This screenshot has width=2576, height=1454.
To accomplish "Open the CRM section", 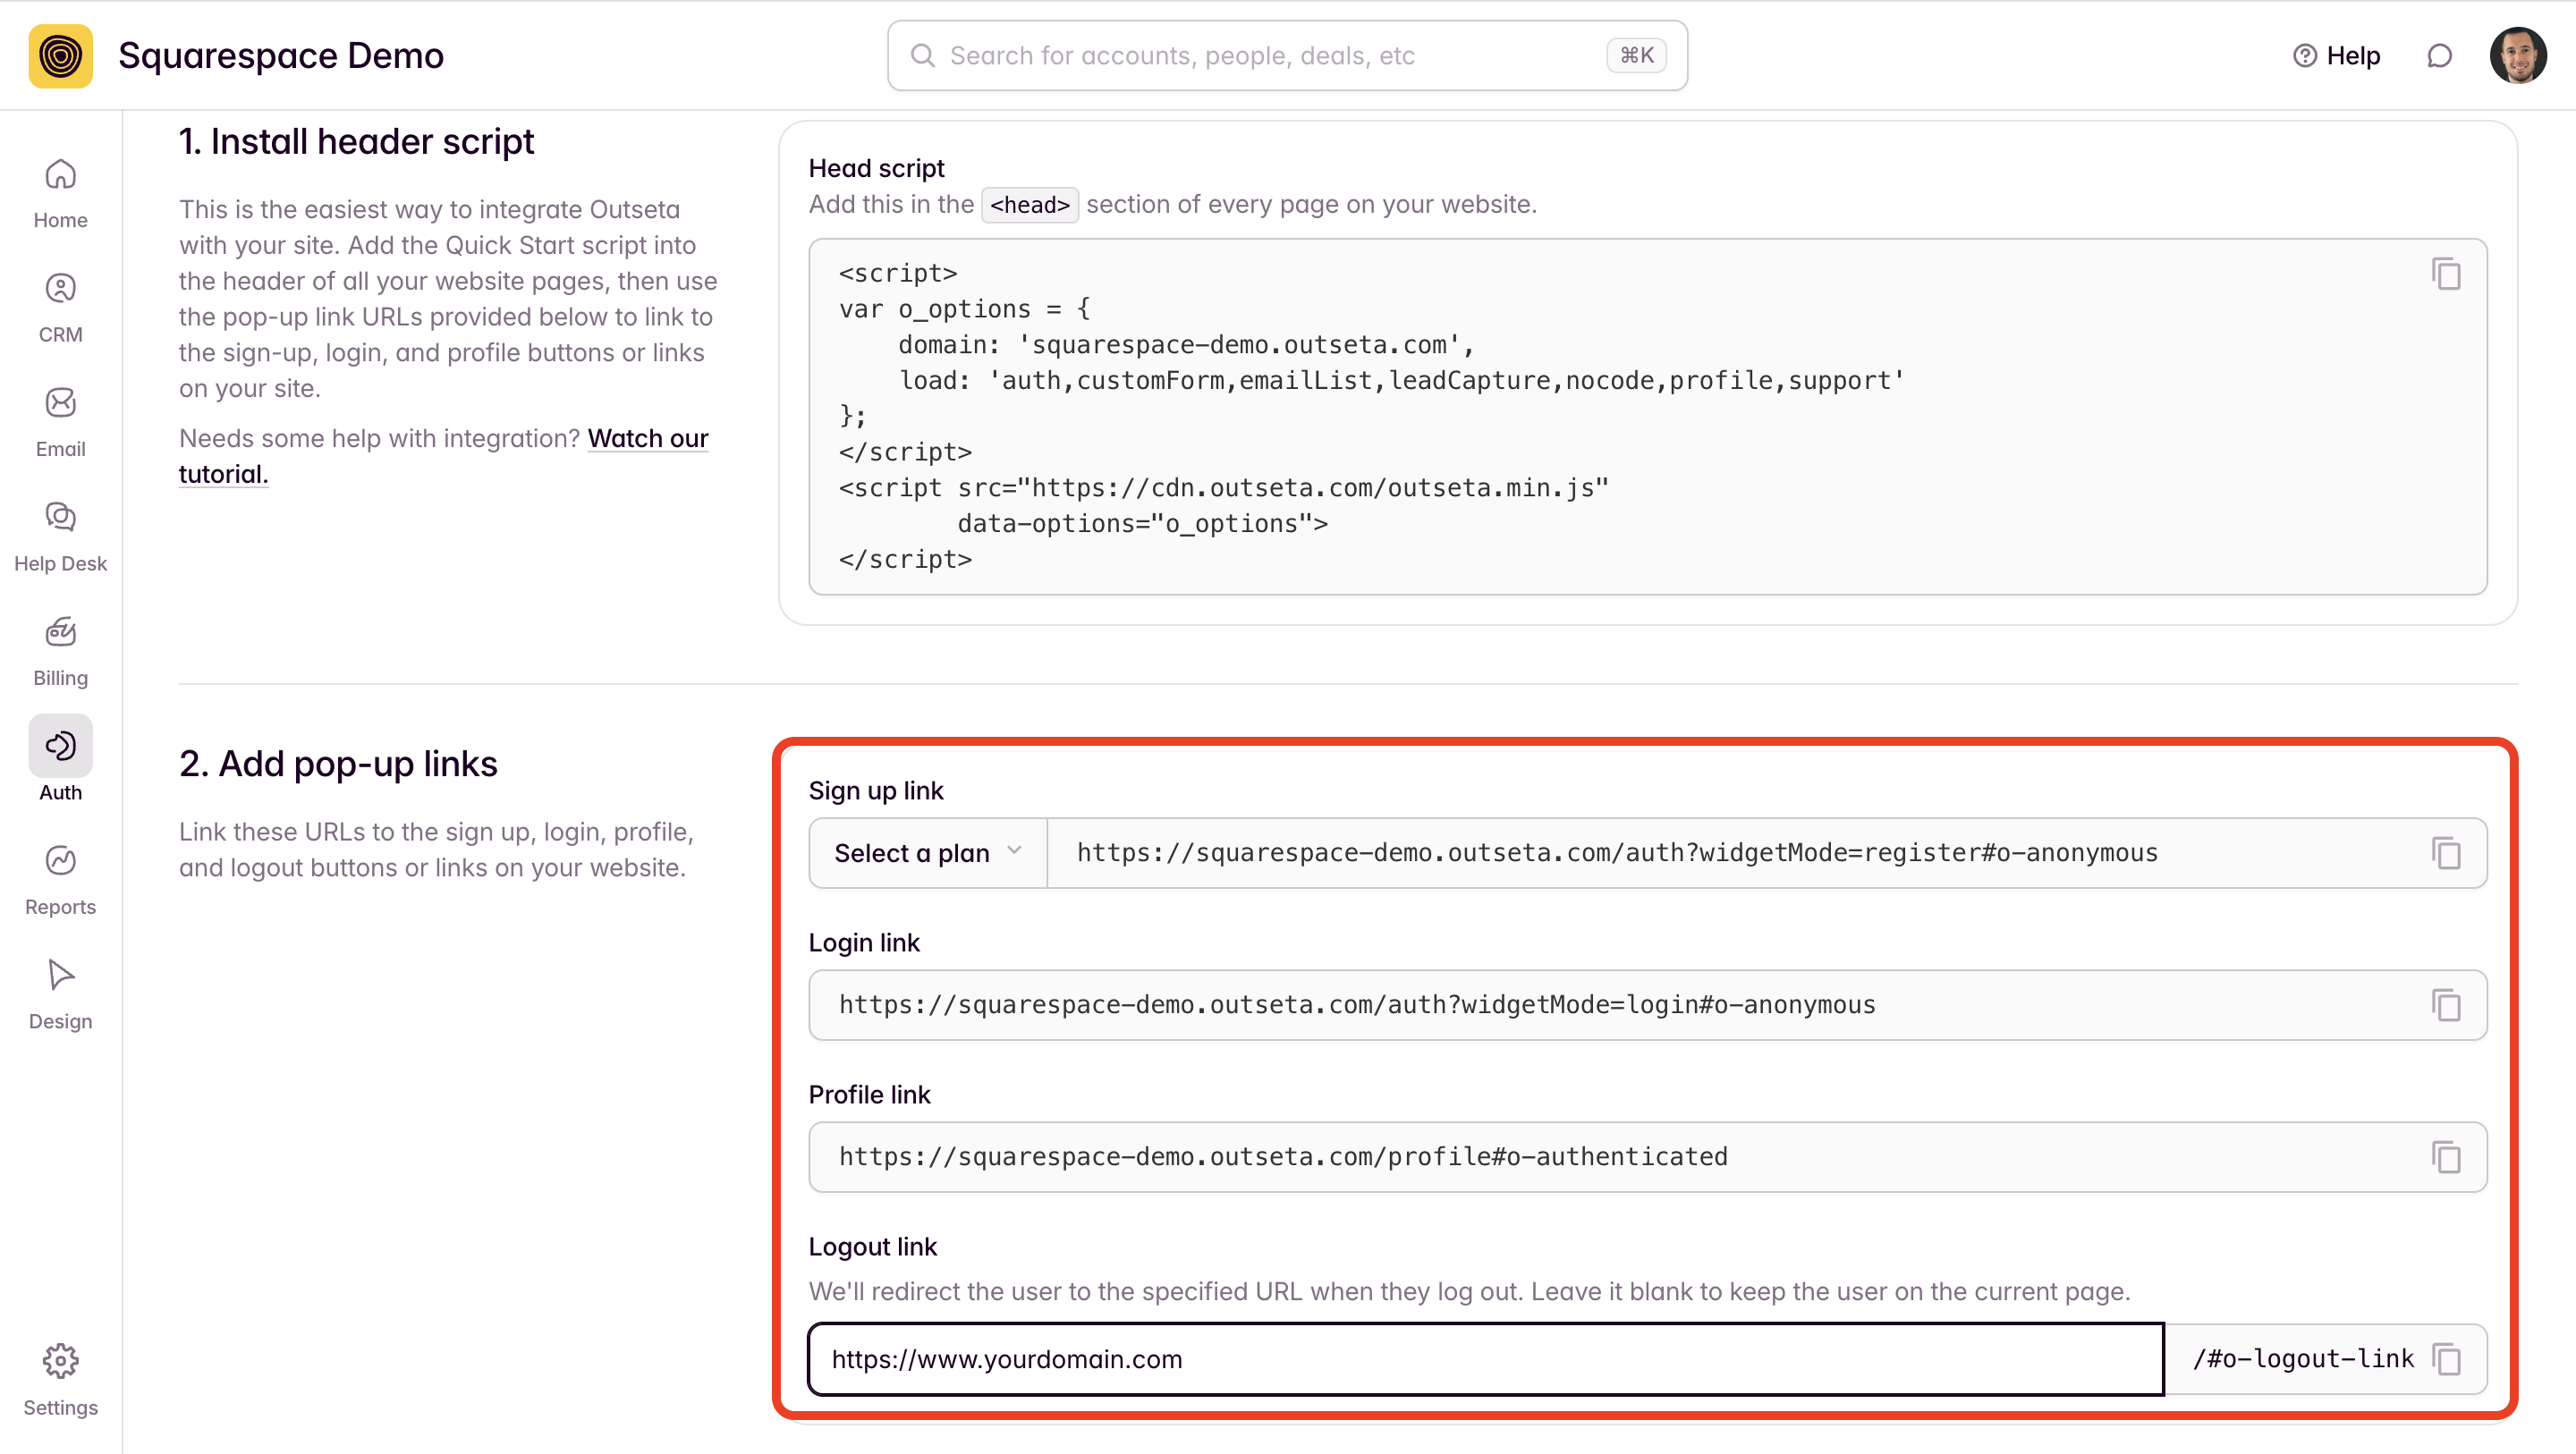I will coord(60,308).
